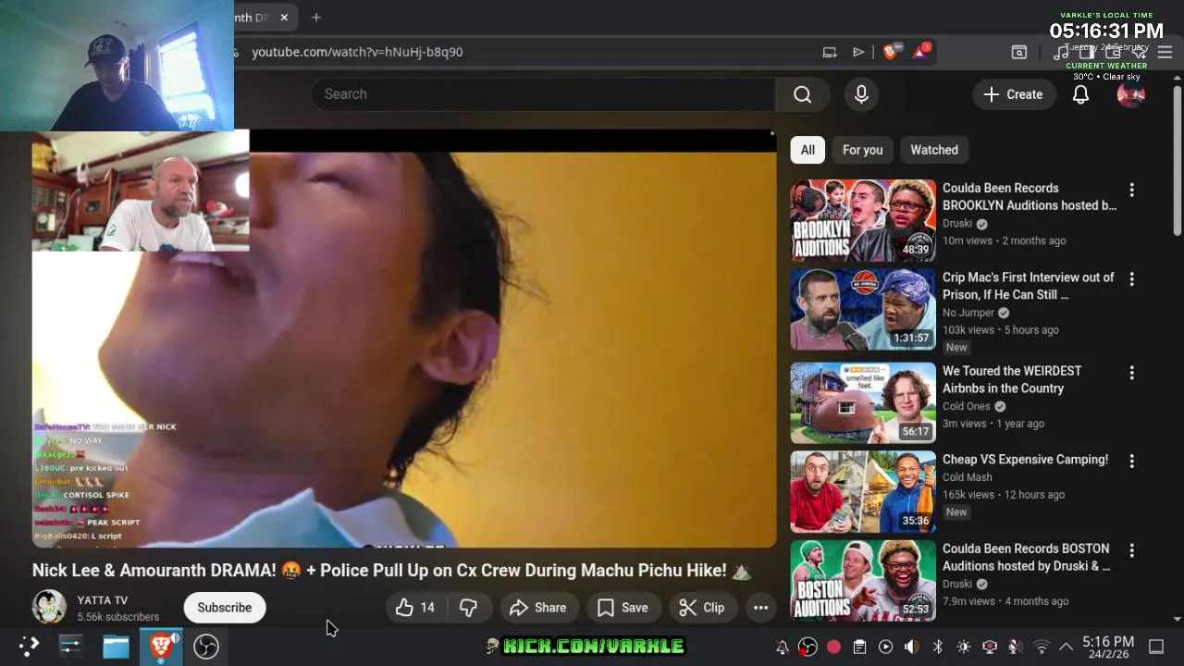Viewport: 1184px width, 666px height.
Task: Click the Share button under video
Action: (x=537, y=608)
